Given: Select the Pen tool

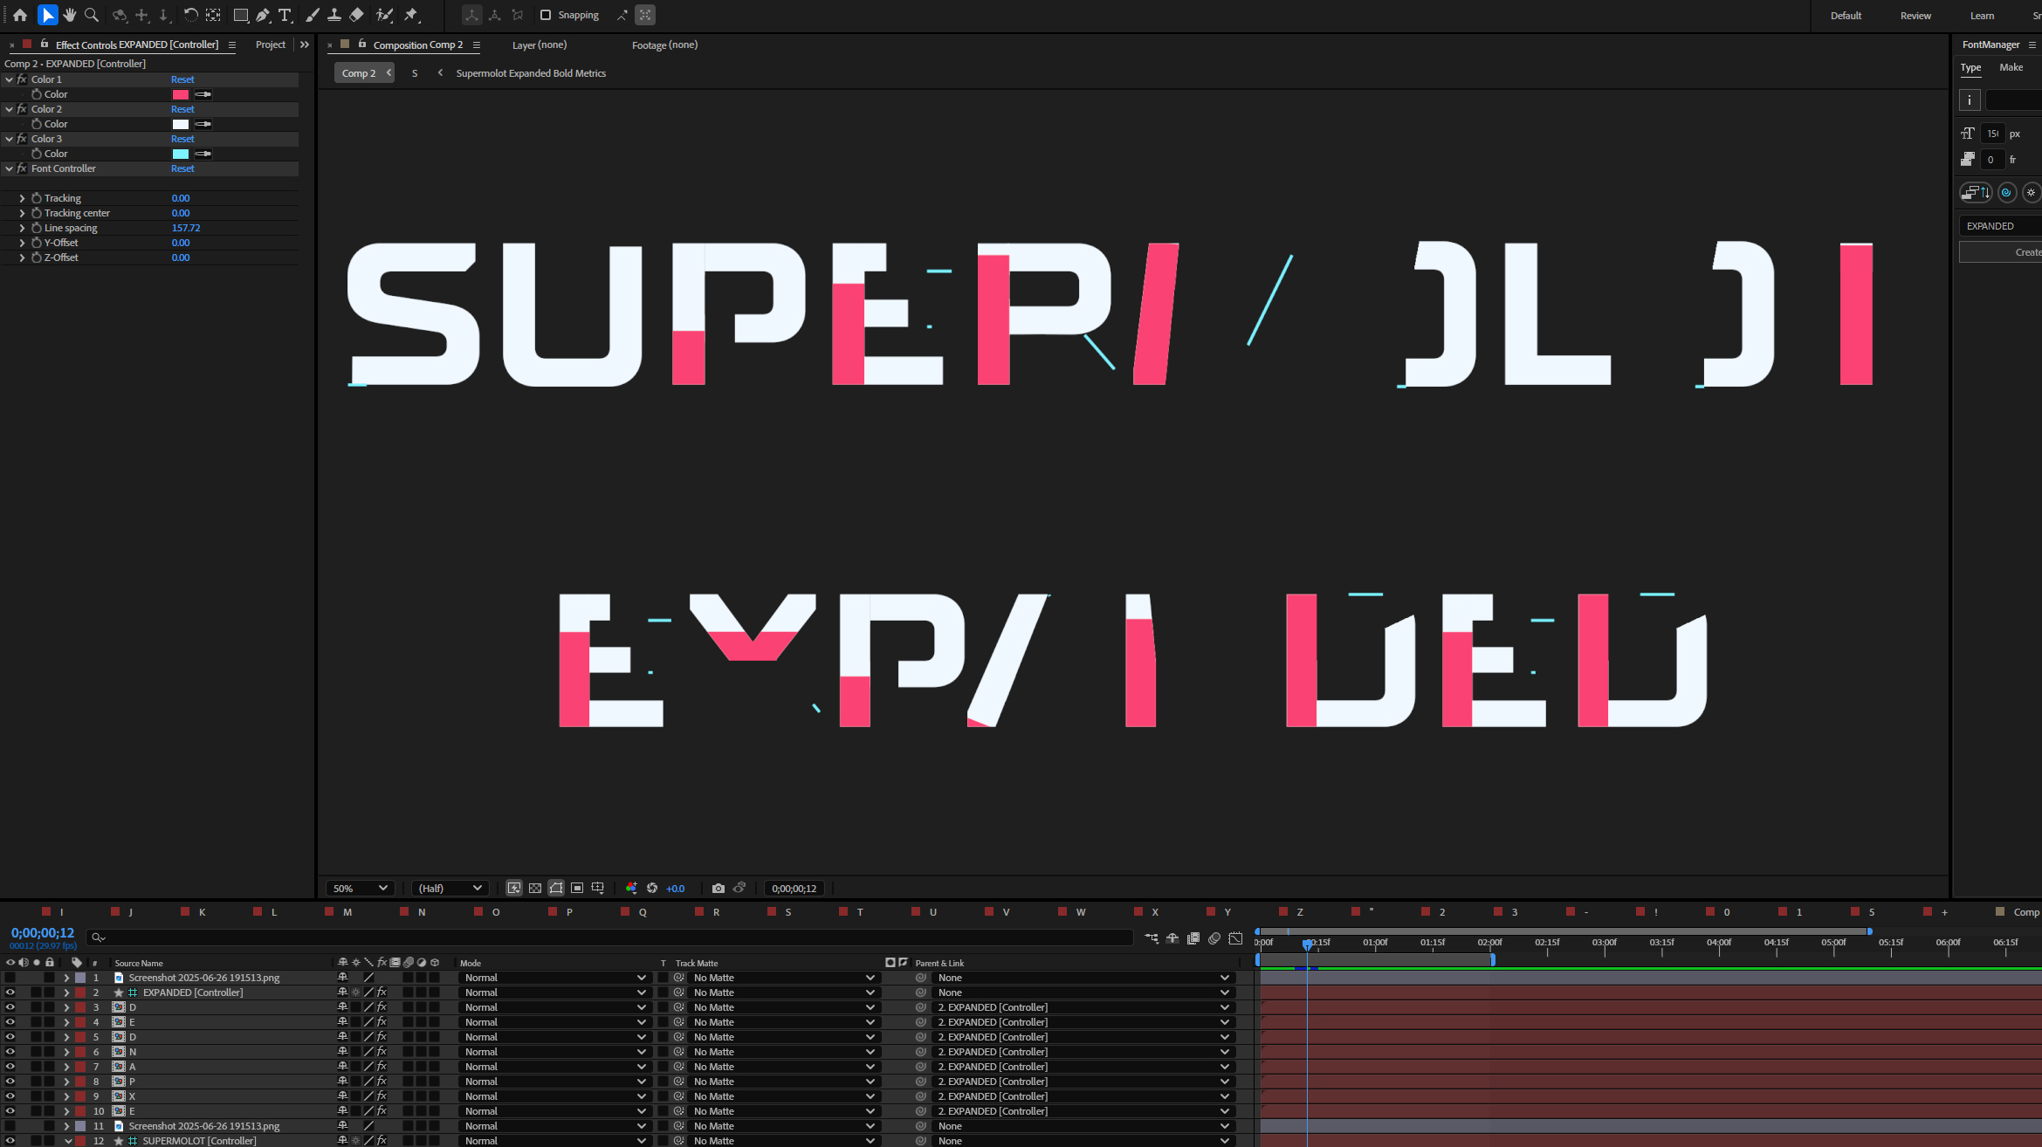Looking at the screenshot, I should 263,15.
